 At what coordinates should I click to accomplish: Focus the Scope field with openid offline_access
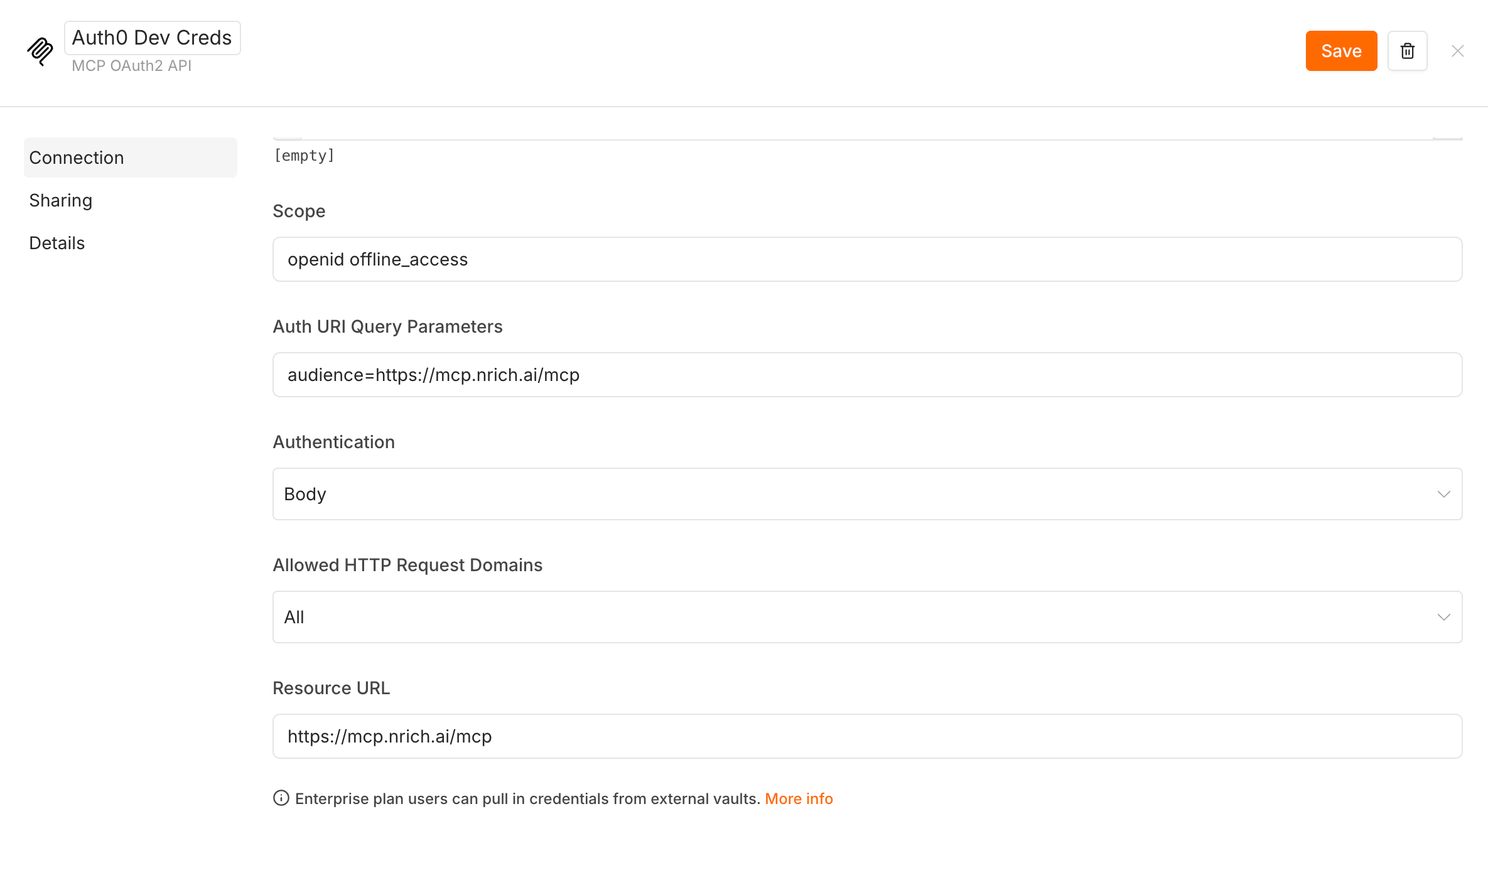867,259
